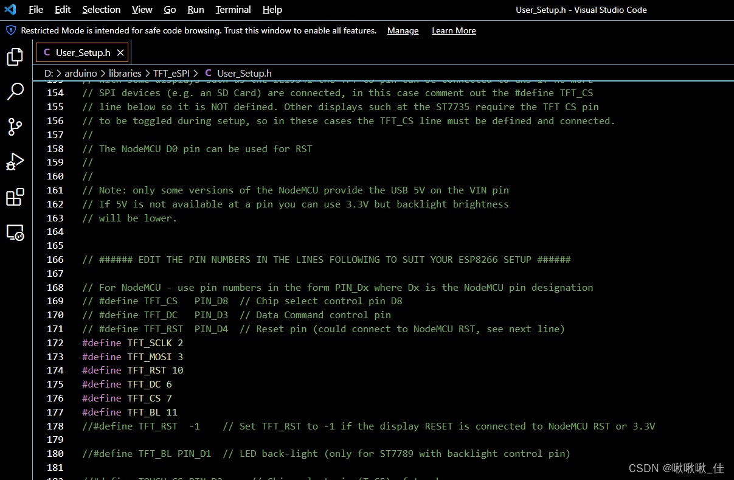Screen dimensions: 734x480
Task: Open the Source Control view
Action: (15, 127)
